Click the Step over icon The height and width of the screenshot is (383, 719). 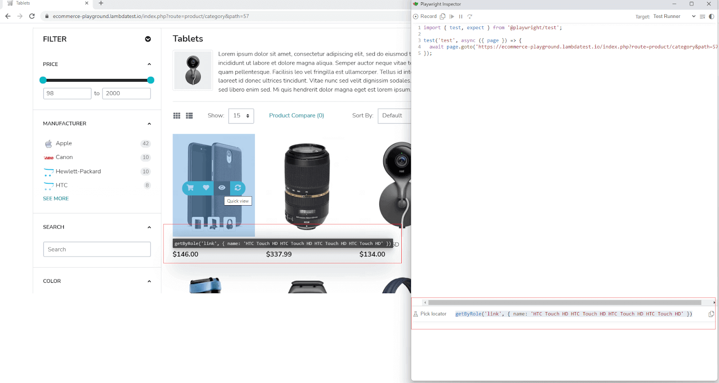470,17
